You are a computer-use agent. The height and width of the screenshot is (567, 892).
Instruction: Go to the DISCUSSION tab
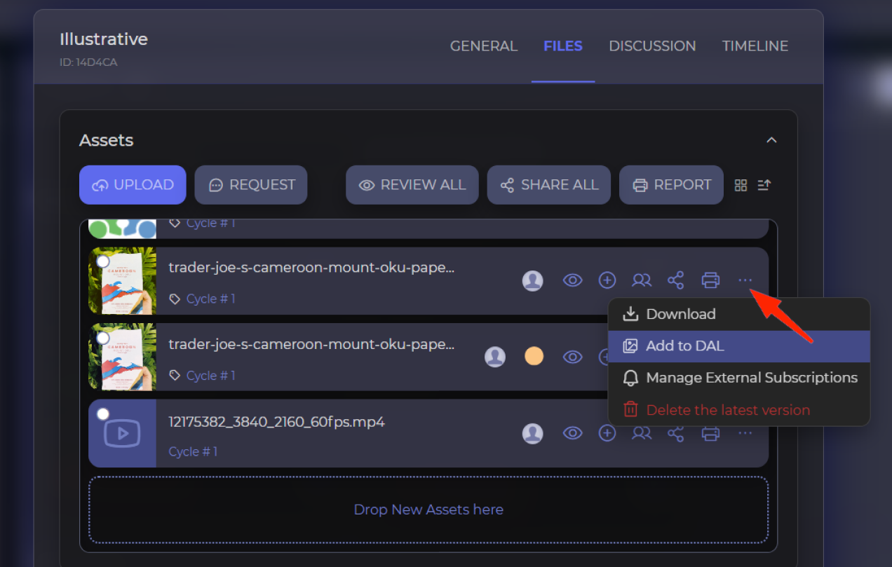coord(652,46)
